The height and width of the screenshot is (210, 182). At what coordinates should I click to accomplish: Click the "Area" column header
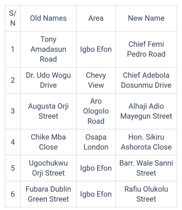[x=96, y=18]
